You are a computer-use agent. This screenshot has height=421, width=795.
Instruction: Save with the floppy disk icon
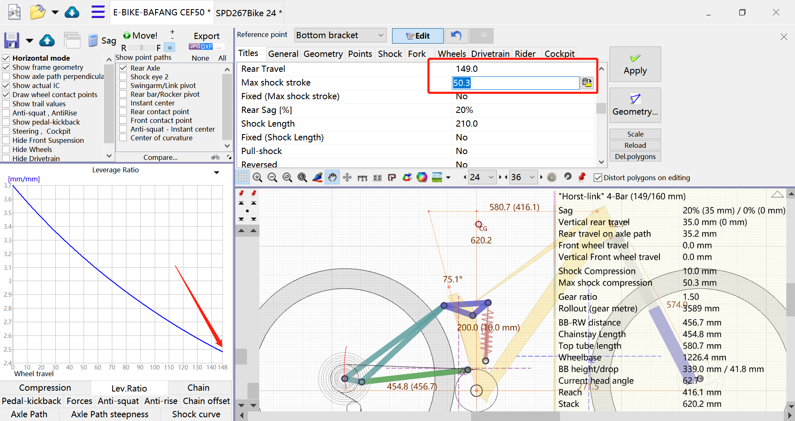click(x=12, y=41)
